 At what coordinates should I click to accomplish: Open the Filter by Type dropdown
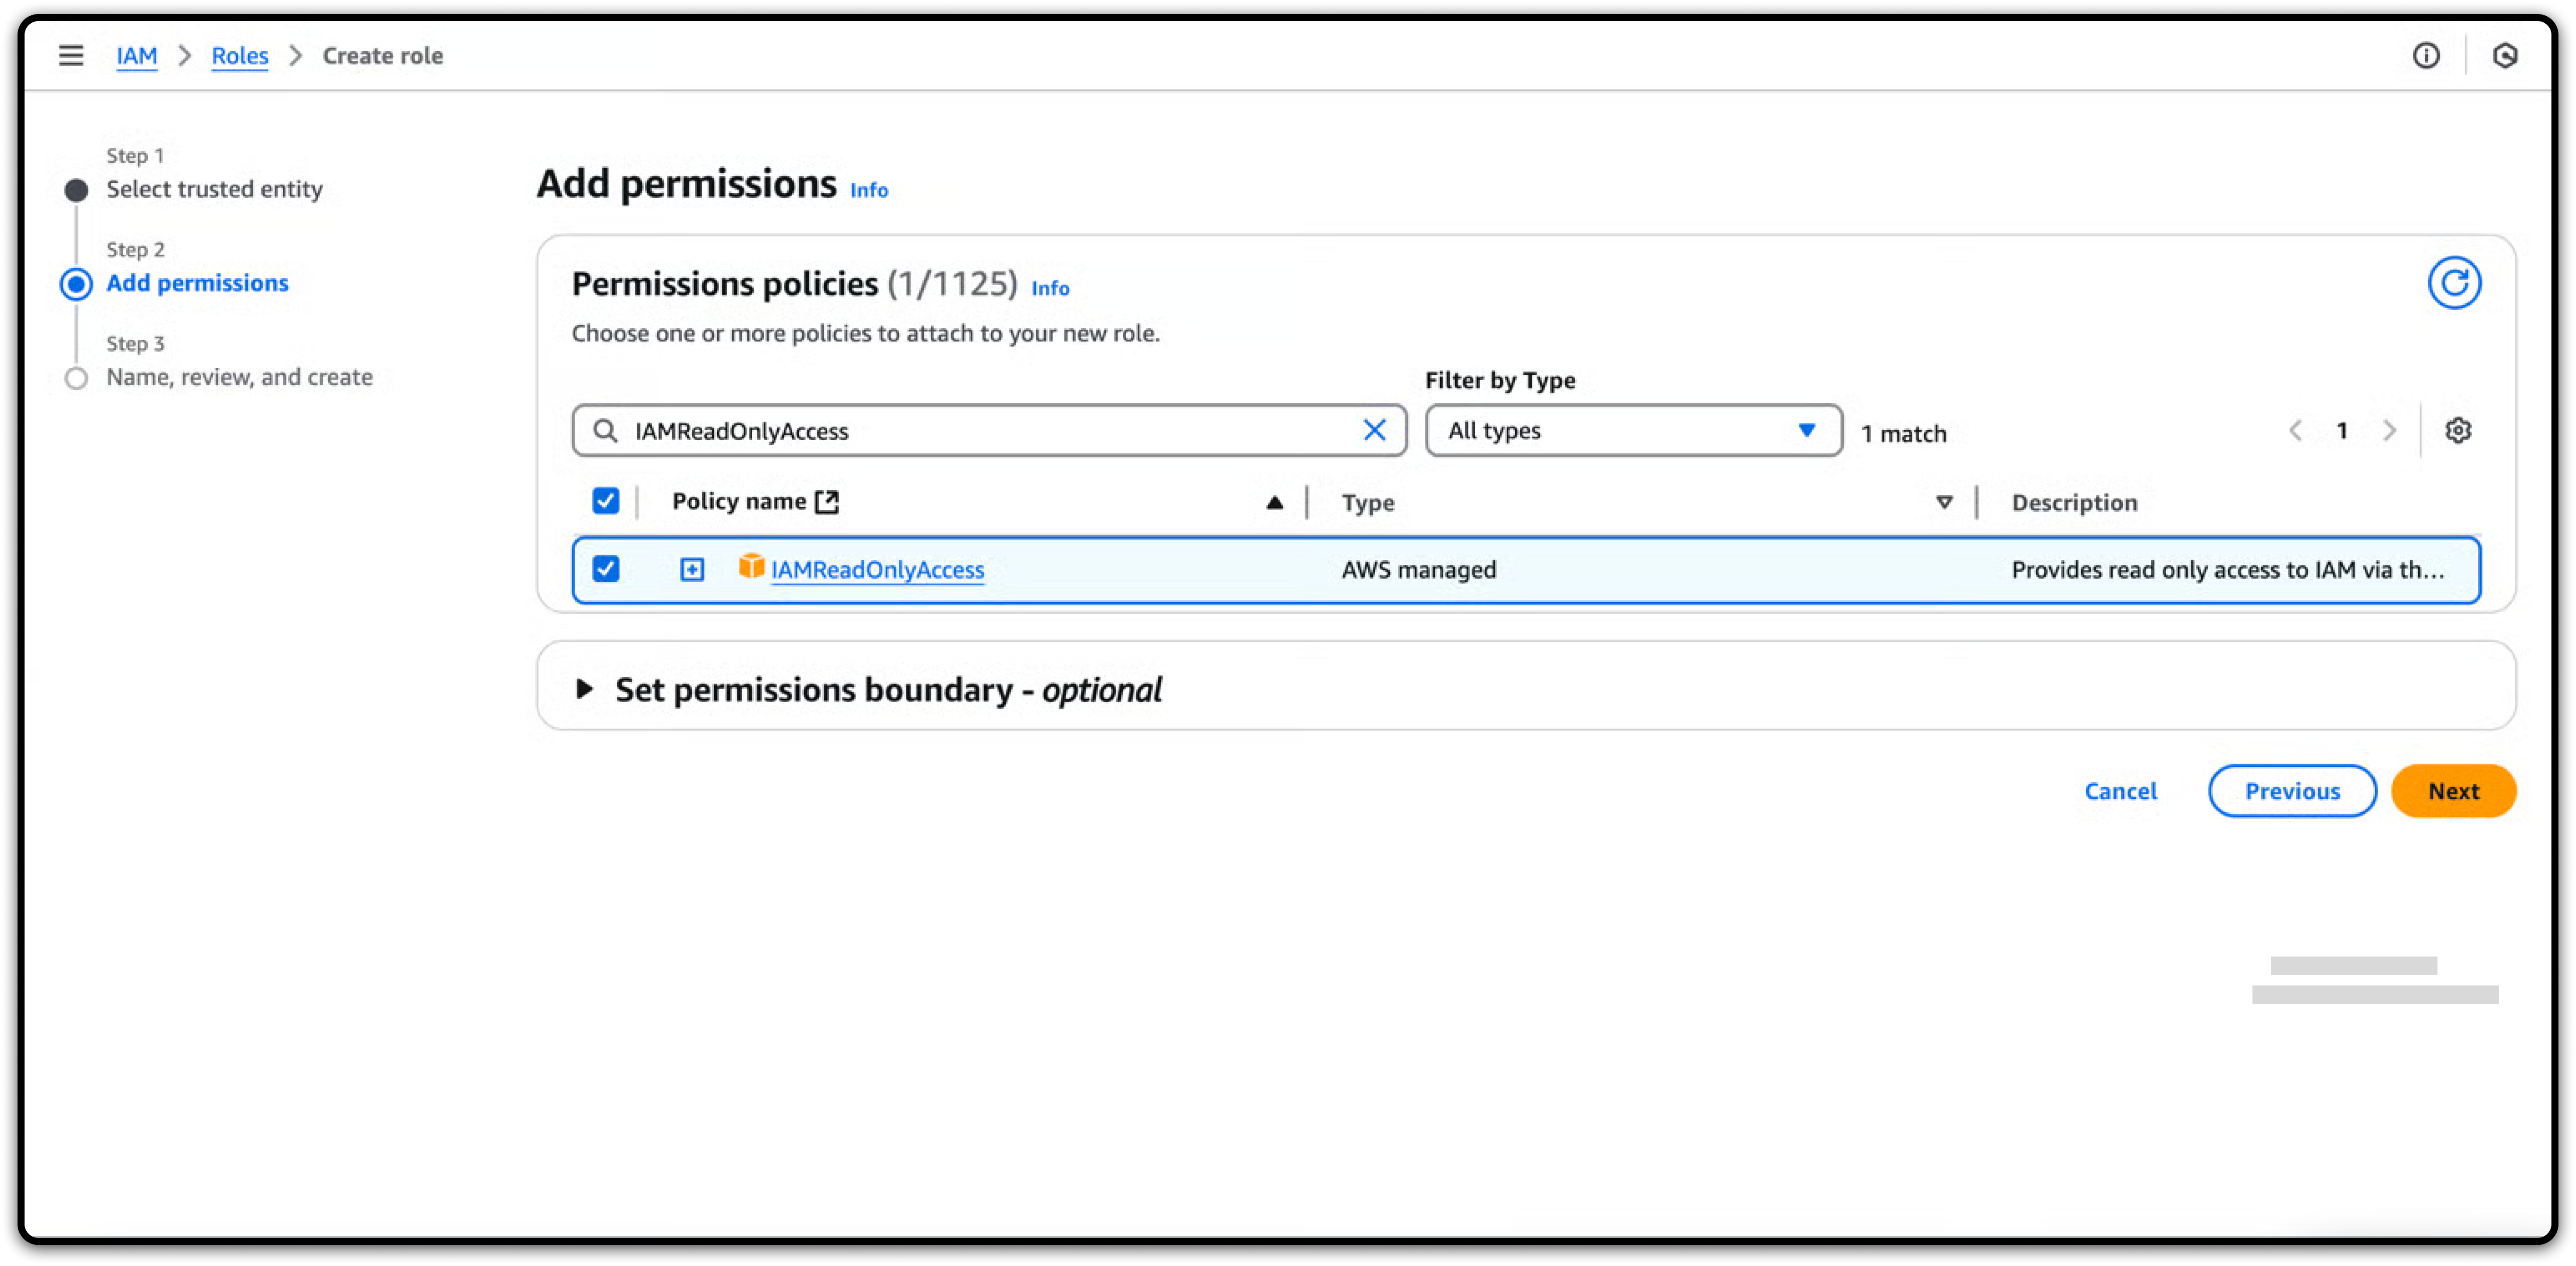point(1633,431)
